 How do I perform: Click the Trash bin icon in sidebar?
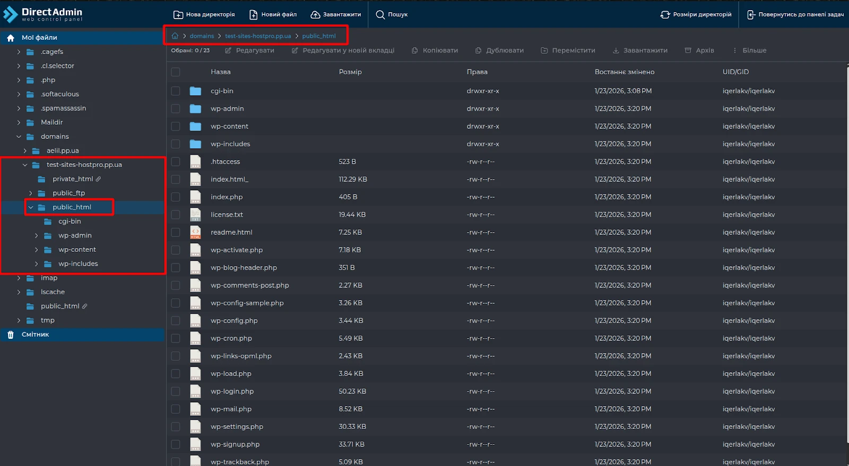[x=11, y=335]
